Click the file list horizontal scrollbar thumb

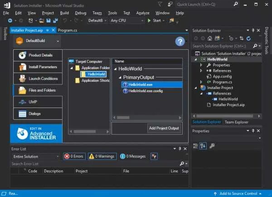pyautogui.click(x=123, y=117)
